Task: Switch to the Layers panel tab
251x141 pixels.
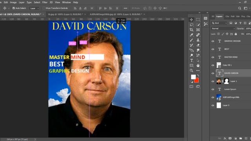Action: [219, 16]
